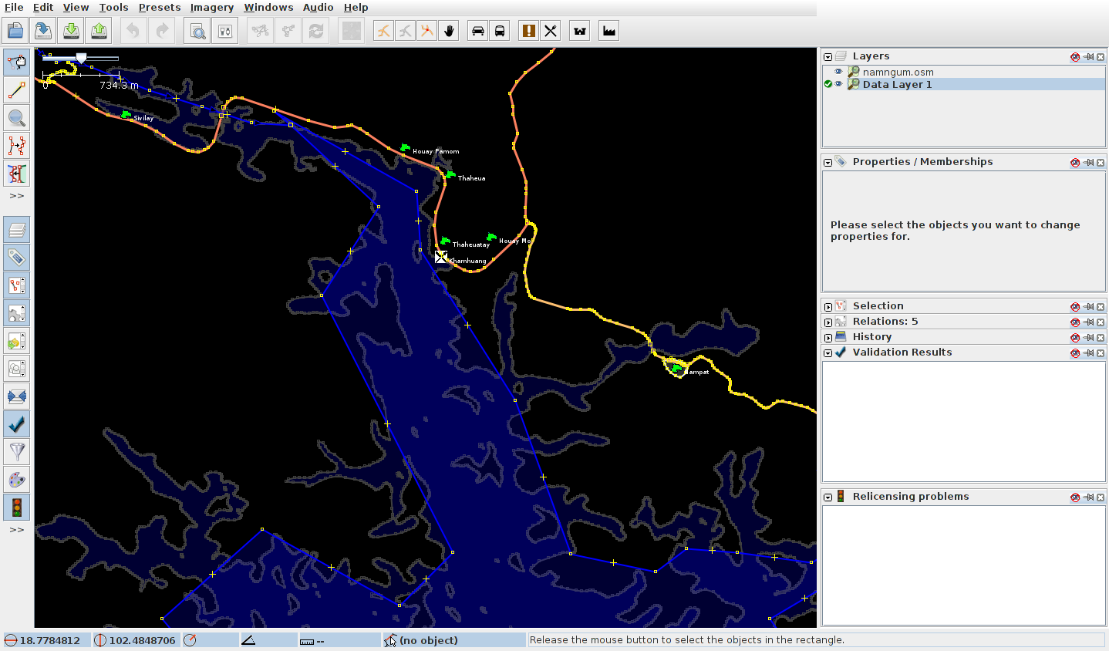Open the Preferences sliders icon
This screenshot has width=1109, height=651.
click(x=225, y=31)
